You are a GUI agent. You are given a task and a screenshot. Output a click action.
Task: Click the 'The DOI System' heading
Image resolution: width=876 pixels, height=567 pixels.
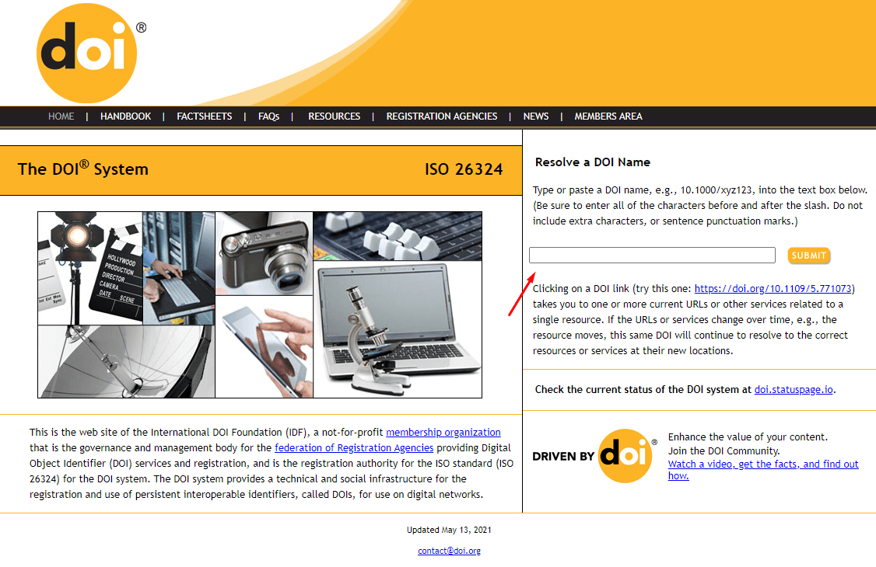click(82, 169)
